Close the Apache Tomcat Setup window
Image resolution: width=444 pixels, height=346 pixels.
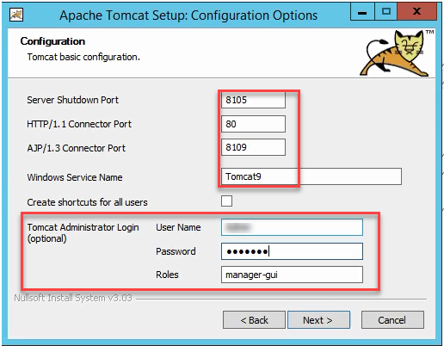point(417,12)
